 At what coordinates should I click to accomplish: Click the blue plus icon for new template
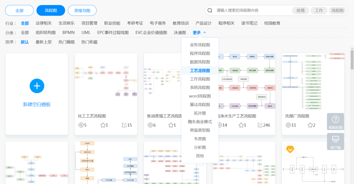[37, 86]
